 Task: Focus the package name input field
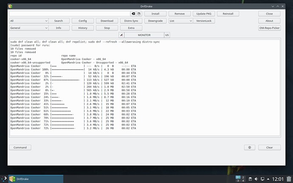click(70, 14)
